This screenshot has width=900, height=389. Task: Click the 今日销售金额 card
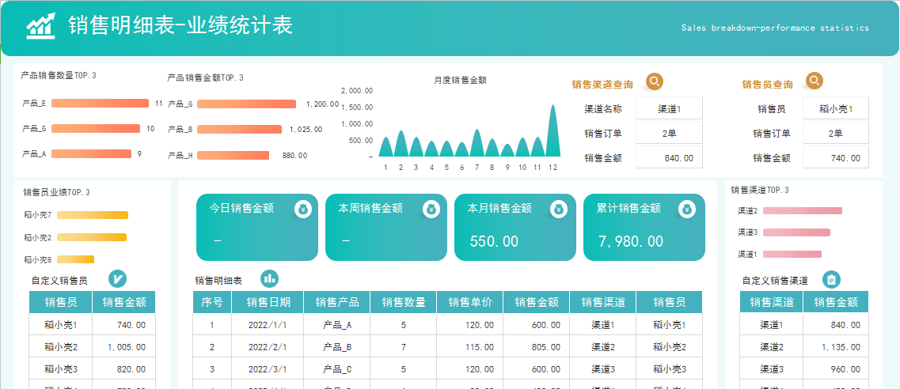pos(257,228)
